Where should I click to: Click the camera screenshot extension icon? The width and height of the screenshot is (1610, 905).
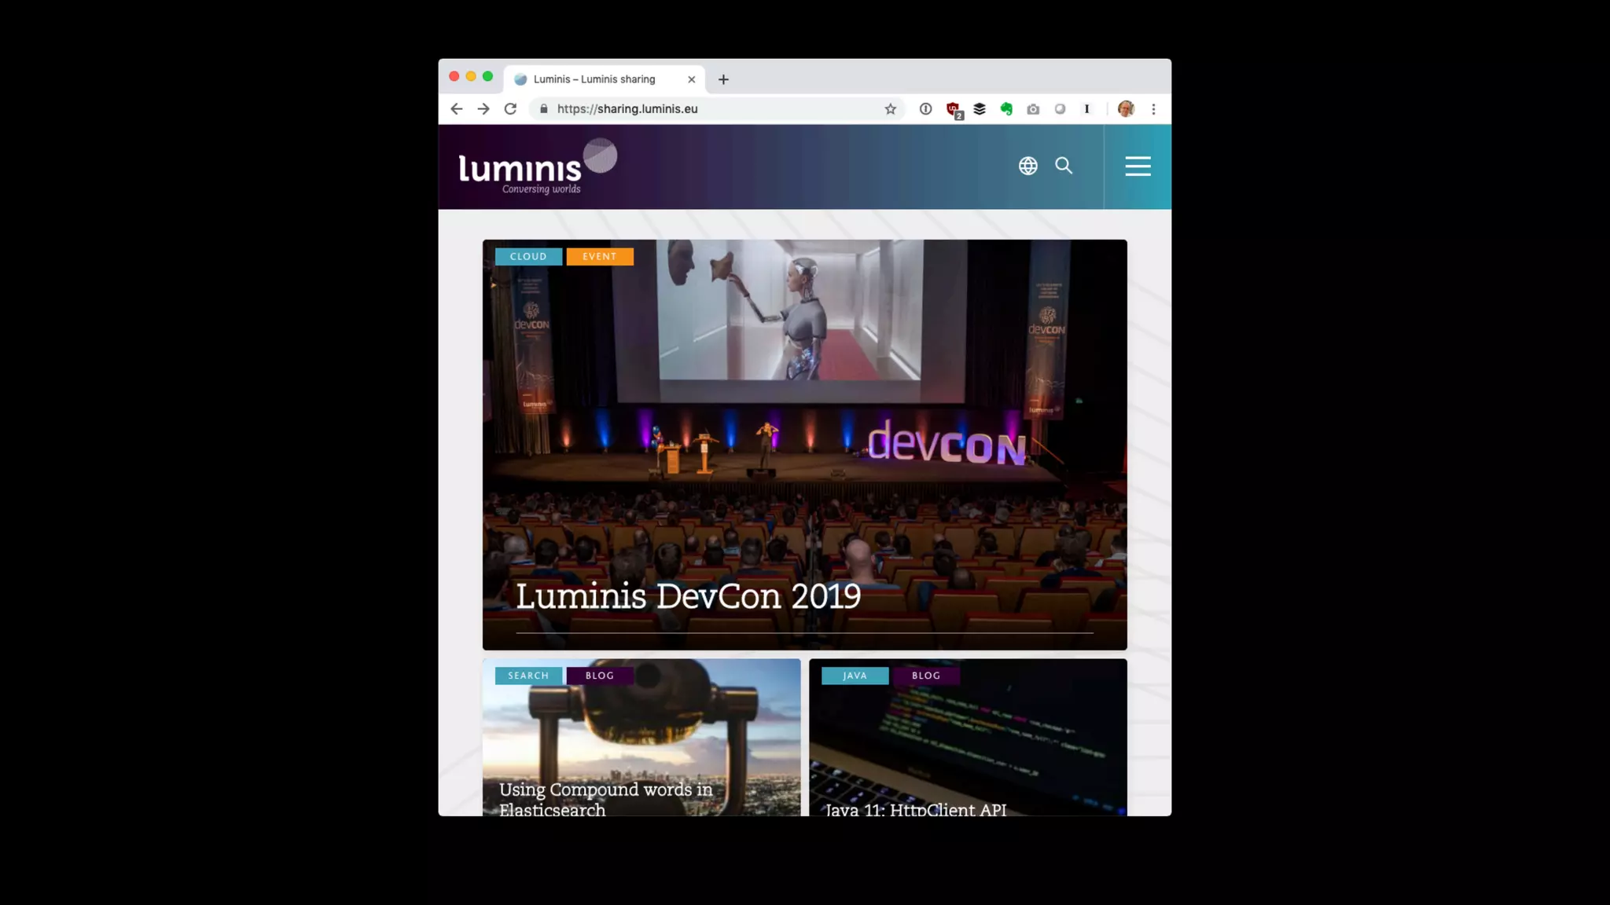click(x=1033, y=109)
